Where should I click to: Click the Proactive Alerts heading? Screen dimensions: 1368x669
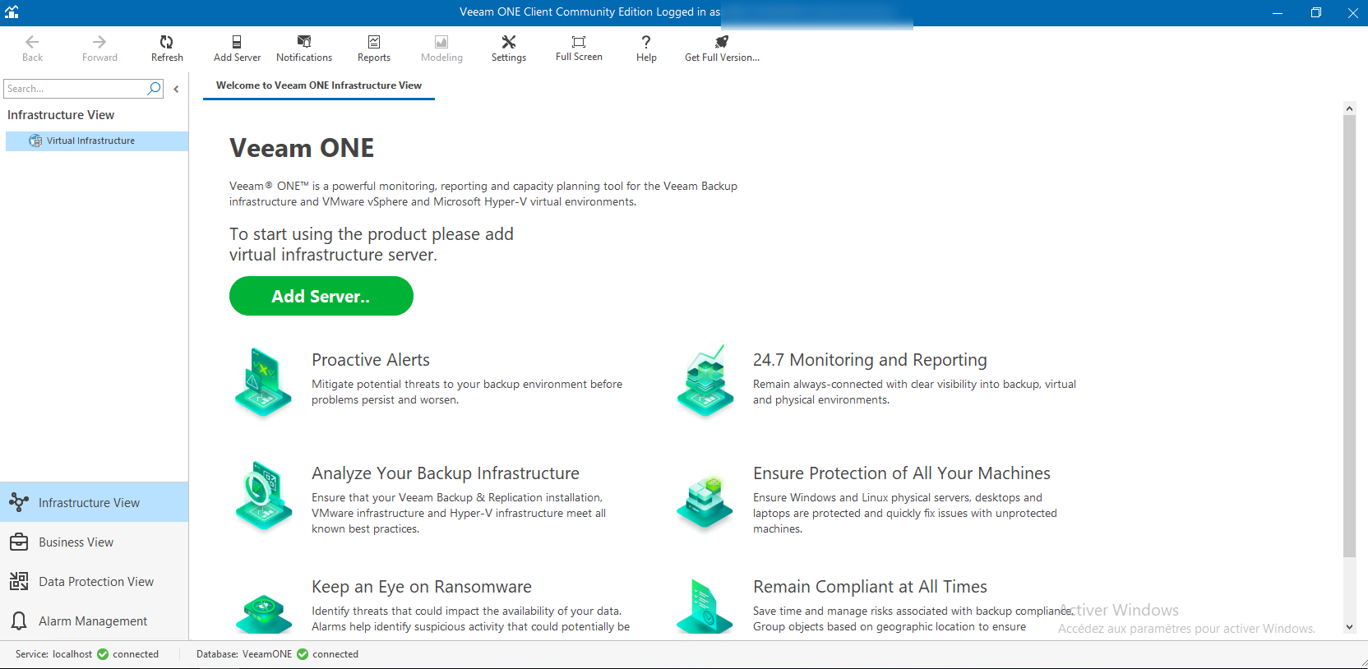click(x=371, y=360)
